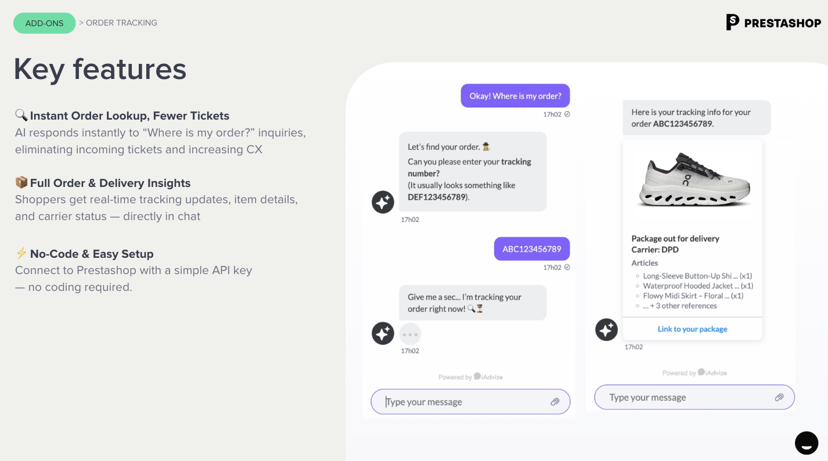Click the magnifying glass emoji by Instant Order Lookup

pyautogui.click(x=21, y=116)
